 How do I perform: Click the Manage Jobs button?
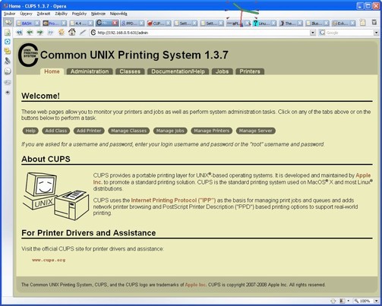click(170, 131)
